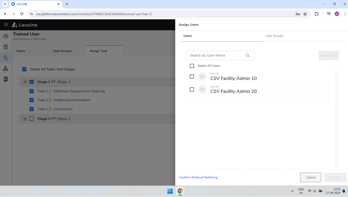Open the notification bell in the taskbar
Screen dimensions: 348x197
344,191
